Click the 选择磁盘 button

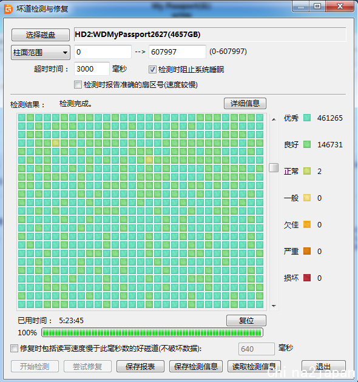pyautogui.click(x=41, y=35)
